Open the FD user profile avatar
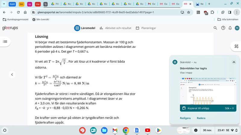 237,28
